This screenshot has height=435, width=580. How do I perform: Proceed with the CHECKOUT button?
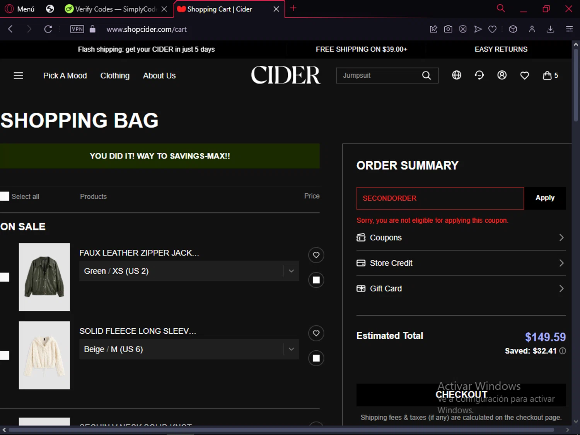click(461, 395)
